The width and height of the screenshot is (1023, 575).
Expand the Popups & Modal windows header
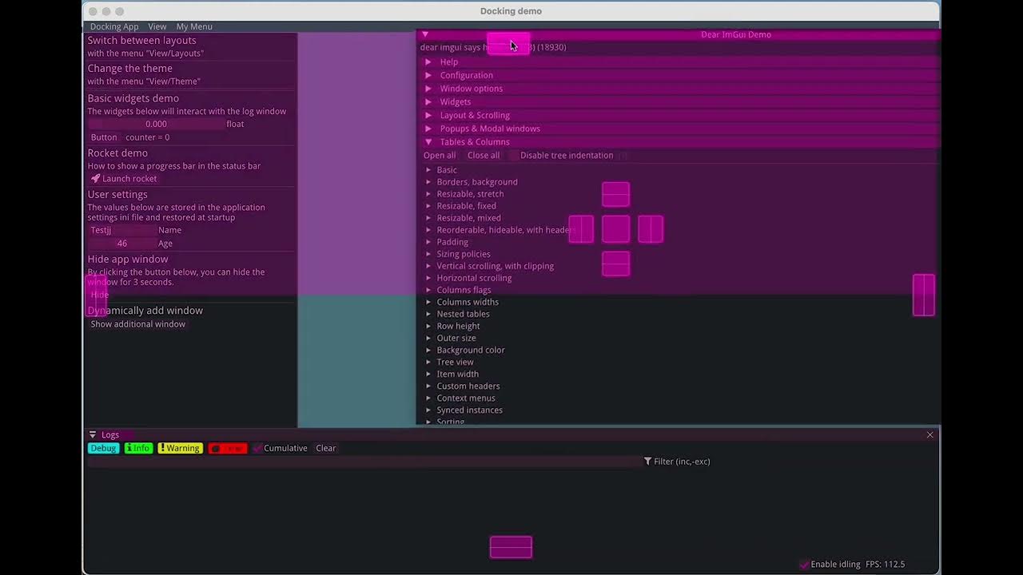coord(679,129)
